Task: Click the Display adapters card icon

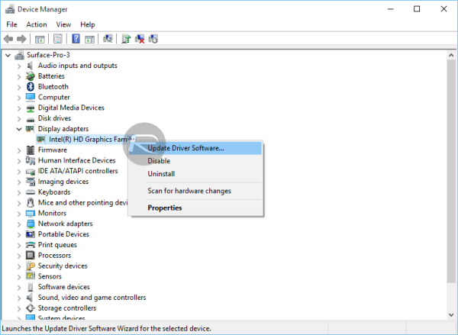Action: (x=31, y=128)
